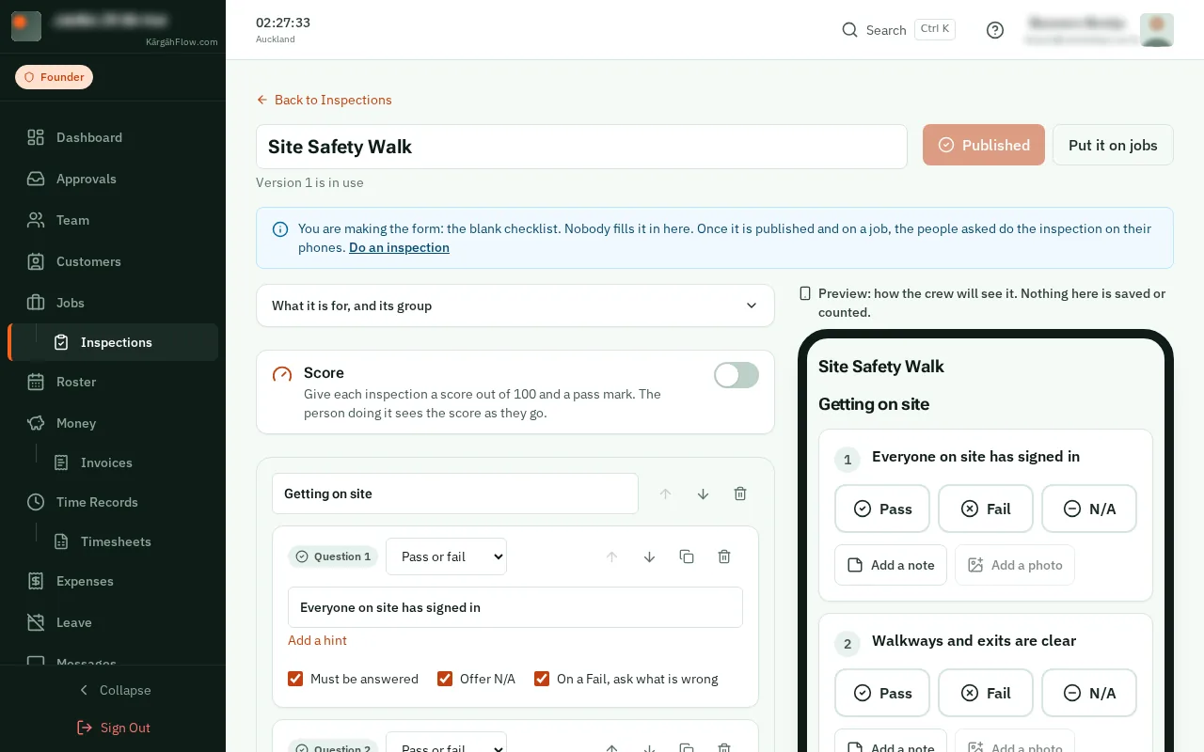
Task: Move Getting on site section down
Action: (x=703, y=493)
